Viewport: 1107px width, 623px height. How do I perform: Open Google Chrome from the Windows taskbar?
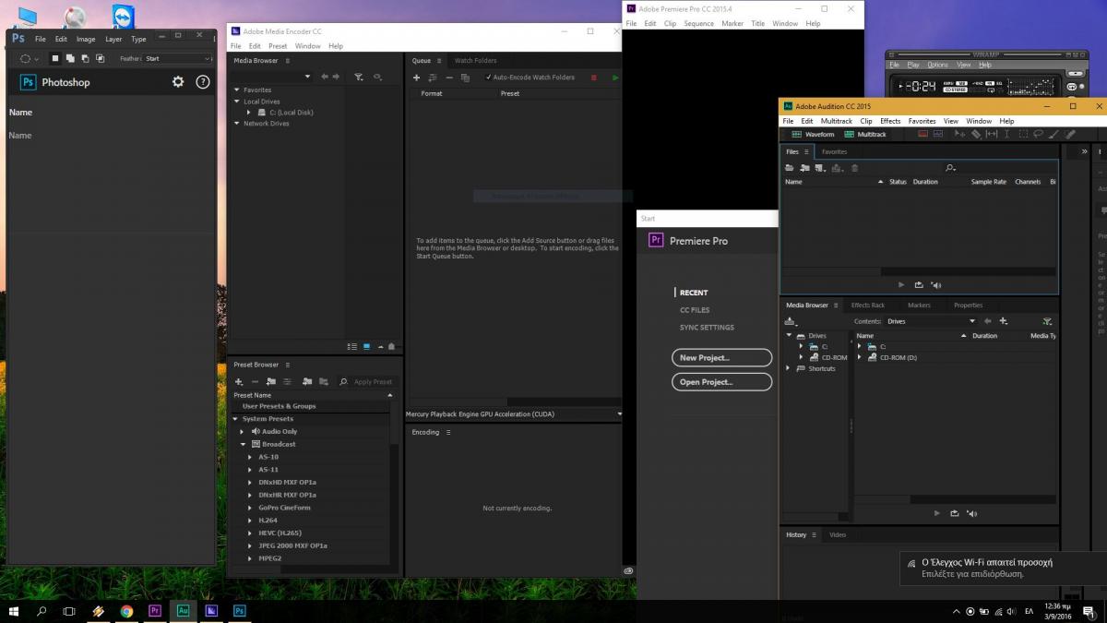[x=126, y=610]
